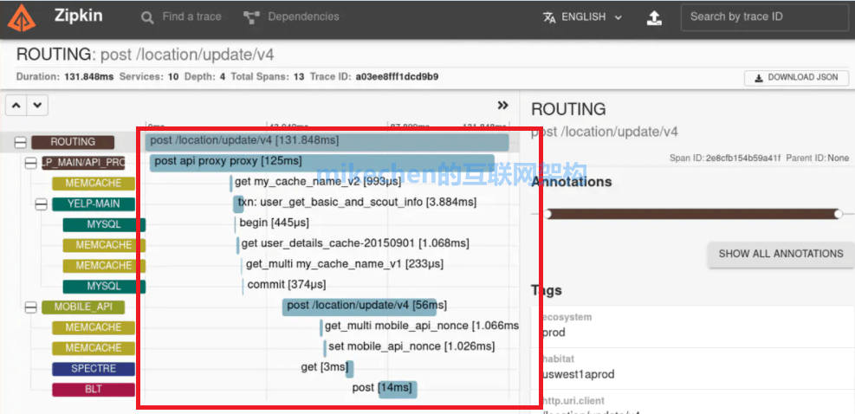Click the collapse-all up chevron button
The width and height of the screenshot is (855, 414).
(x=16, y=105)
